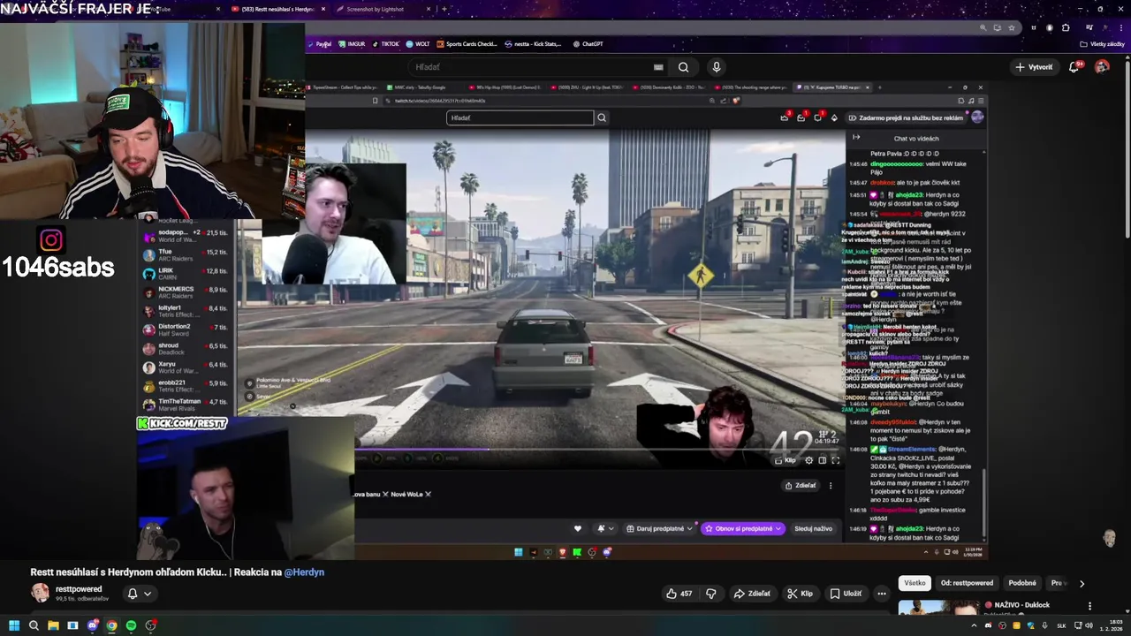Open the WOLT bookmark
The width and height of the screenshot is (1131, 636).
tap(417, 43)
